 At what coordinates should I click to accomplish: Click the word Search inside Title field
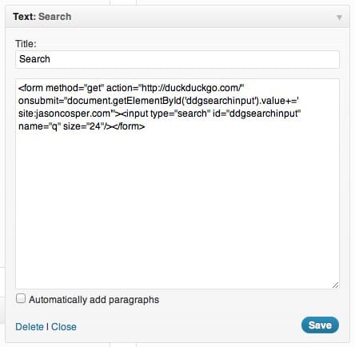click(34, 59)
